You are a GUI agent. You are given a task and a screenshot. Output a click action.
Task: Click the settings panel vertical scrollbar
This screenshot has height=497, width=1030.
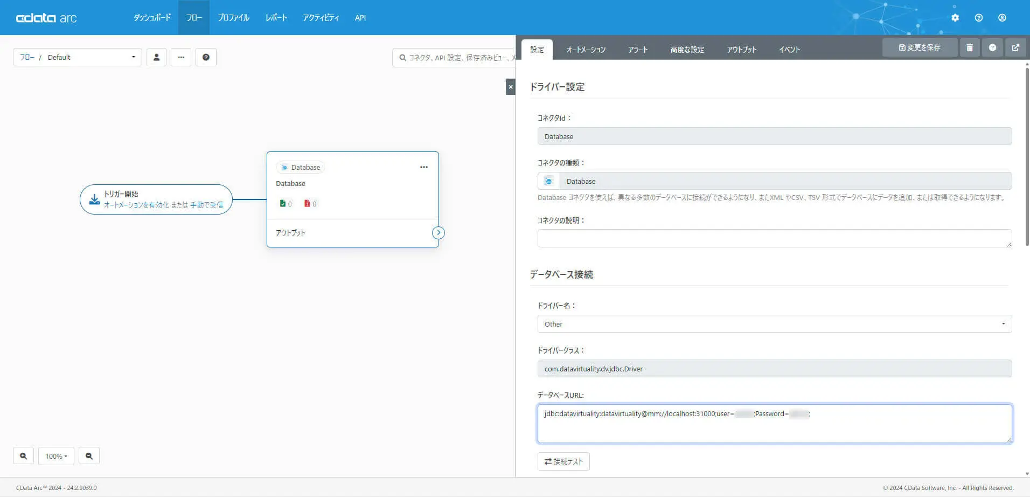[x=1027, y=156]
